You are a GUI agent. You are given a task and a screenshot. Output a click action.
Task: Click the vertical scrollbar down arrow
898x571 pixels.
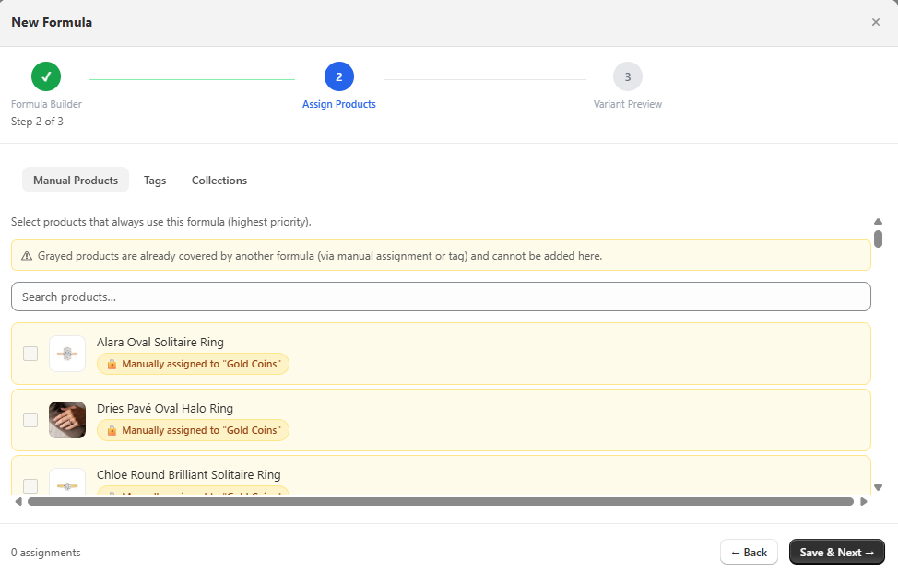[x=878, y=487]
